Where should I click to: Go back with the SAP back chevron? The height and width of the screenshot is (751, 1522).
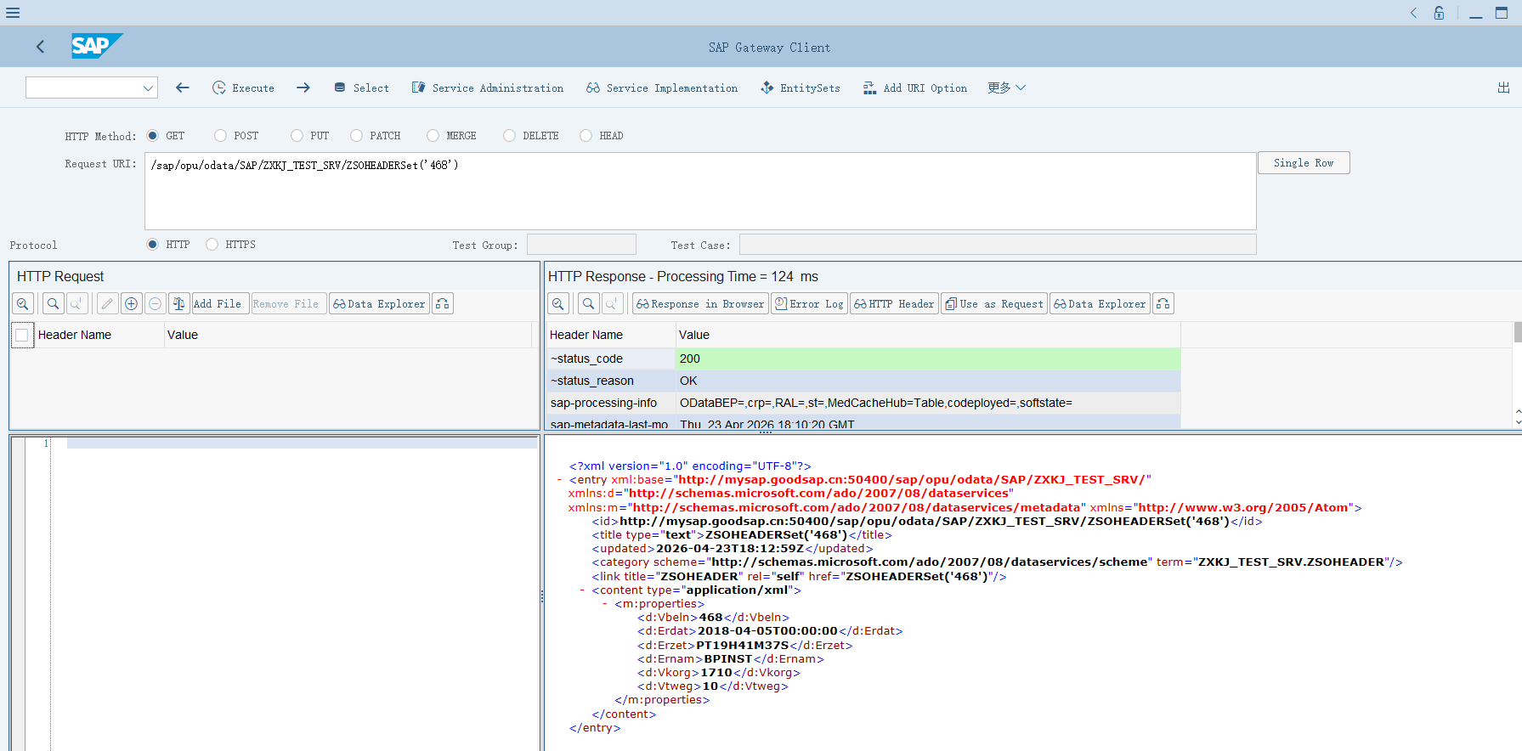[x=40, y=47]
